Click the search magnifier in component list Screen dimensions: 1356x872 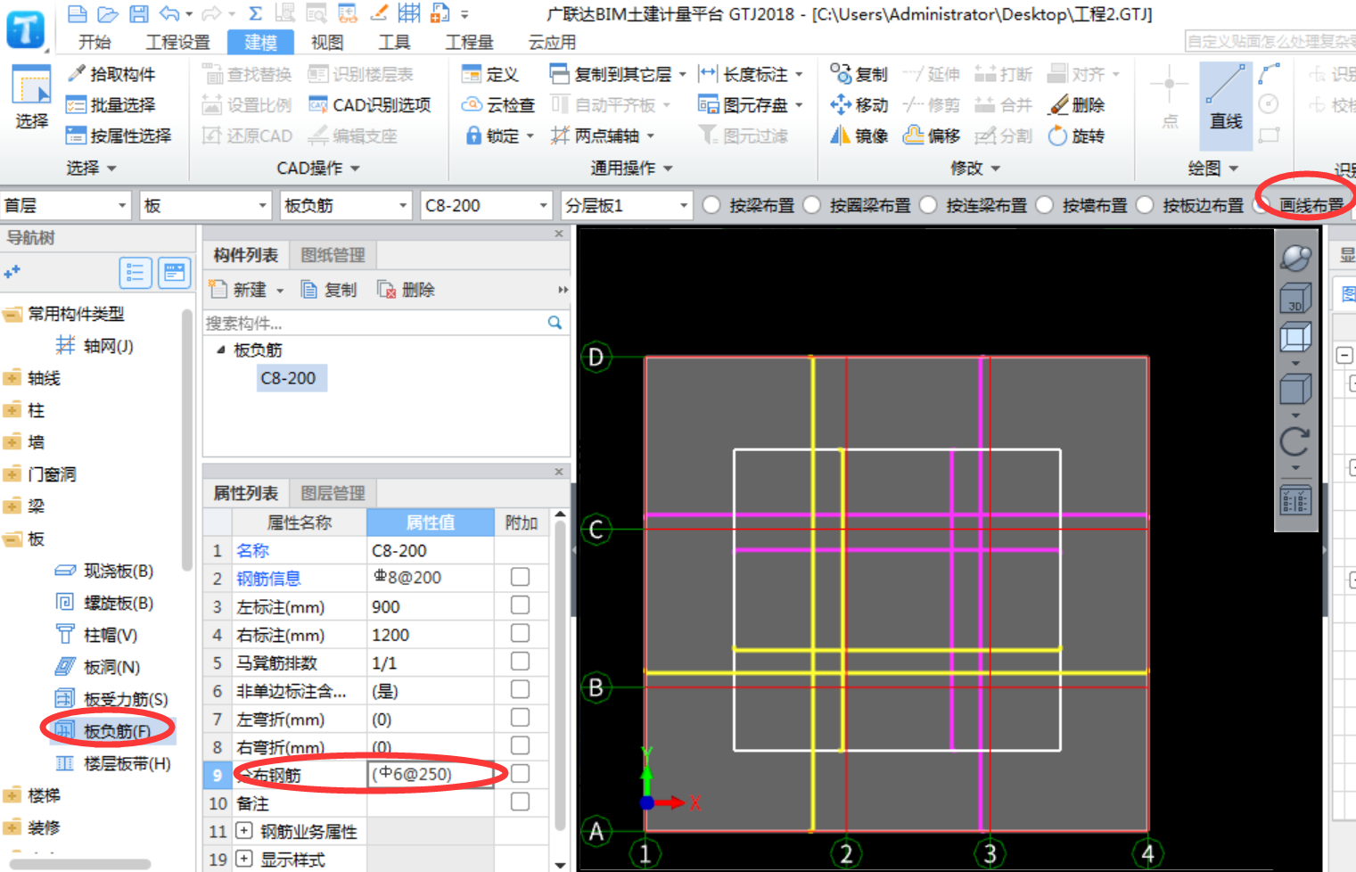click(x=555, y=323)
